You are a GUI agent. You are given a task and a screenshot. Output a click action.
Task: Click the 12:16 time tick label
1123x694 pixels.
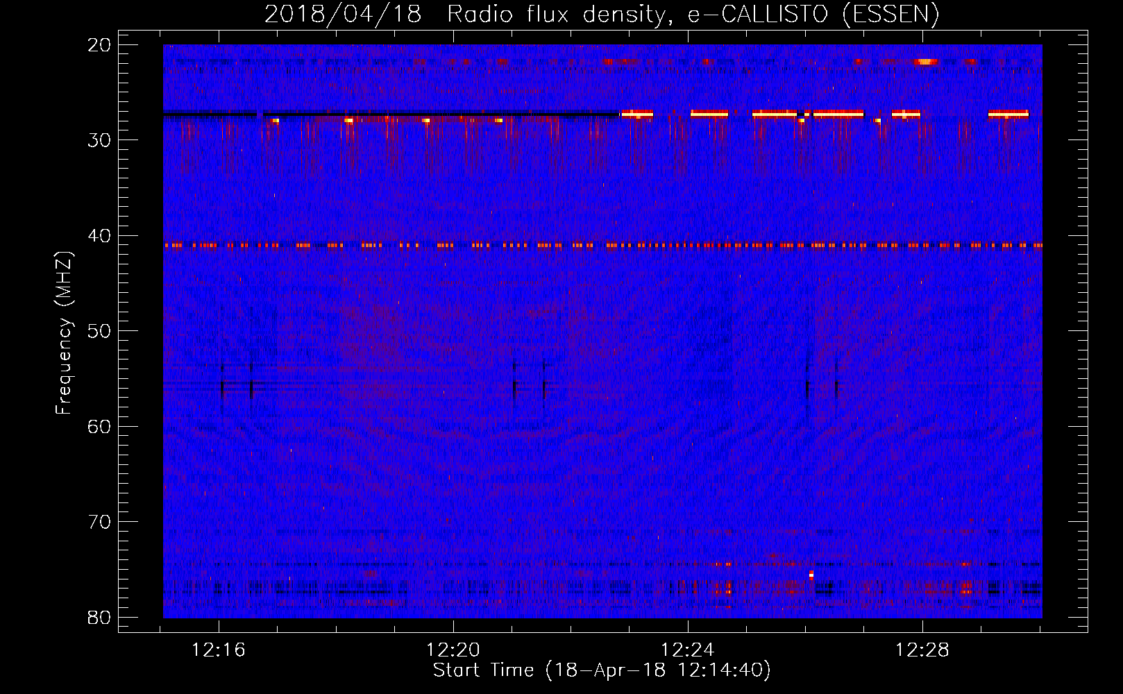coord(219,650)
